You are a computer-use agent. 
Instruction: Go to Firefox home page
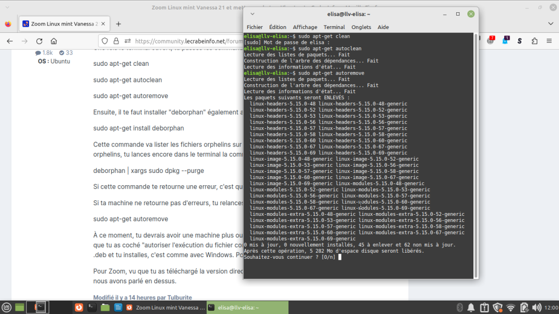pyautogui.click(x=54, y=41)
